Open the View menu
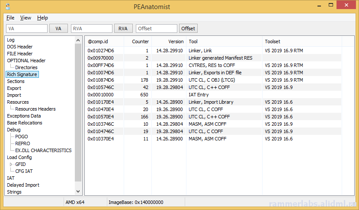359x210 pixels. [x=26, y=18]
